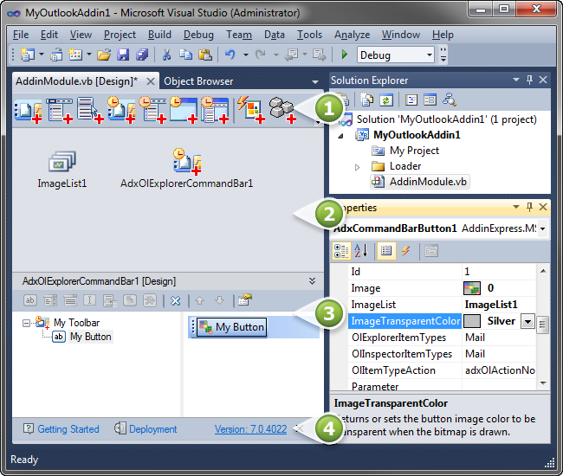Show Events with the lightning icon
This screenshot has width=563, height=476.
tap(406, 251)
